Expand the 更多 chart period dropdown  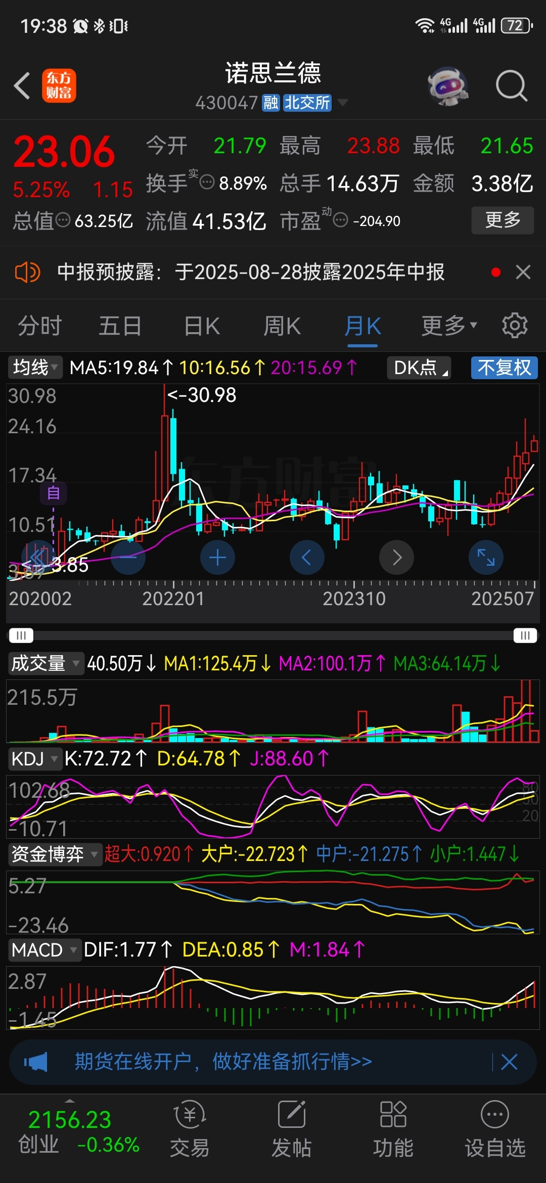(x=449, y=326)
